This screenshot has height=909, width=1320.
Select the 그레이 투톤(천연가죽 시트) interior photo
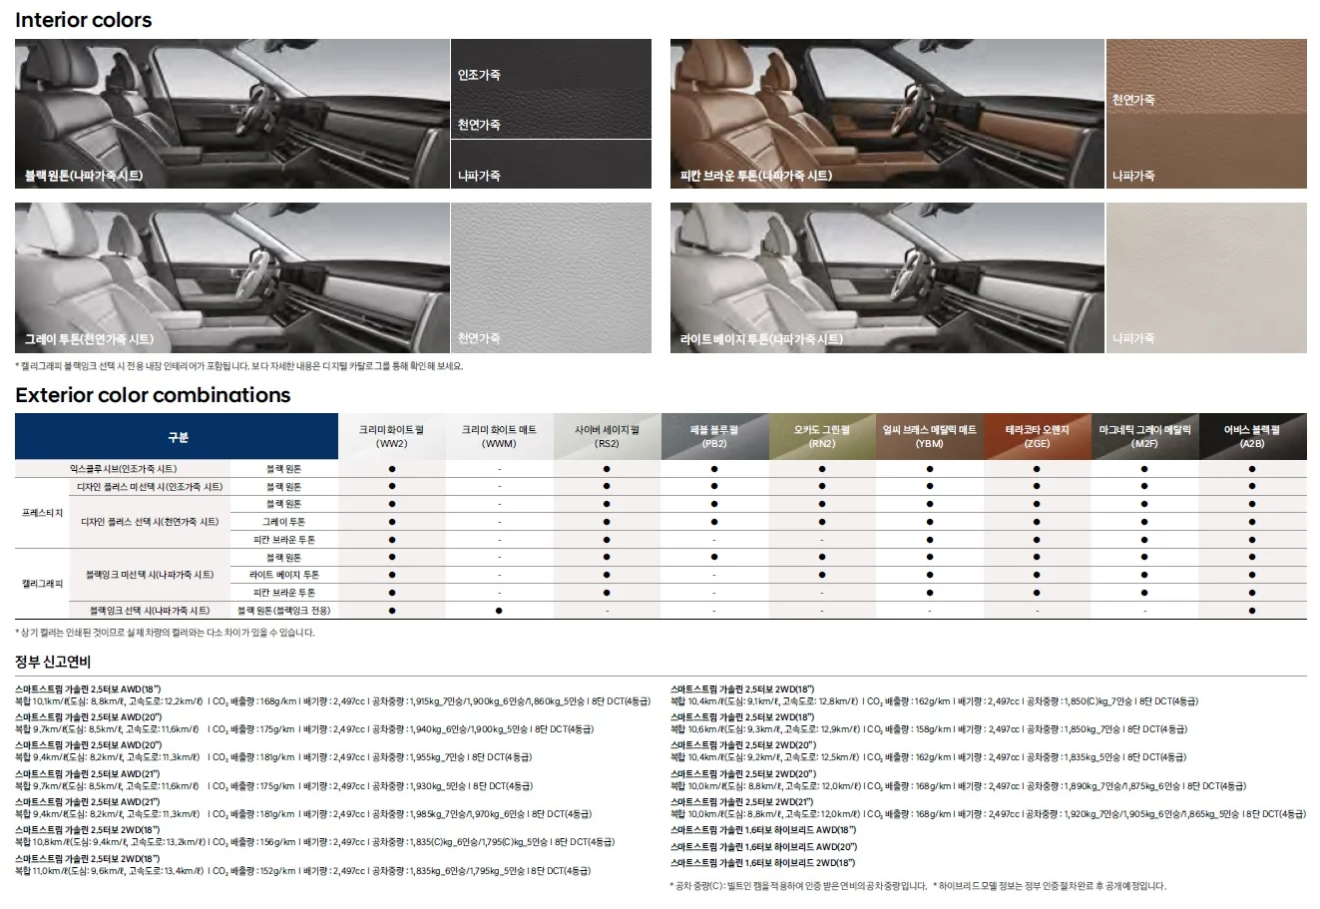(232, 277)
